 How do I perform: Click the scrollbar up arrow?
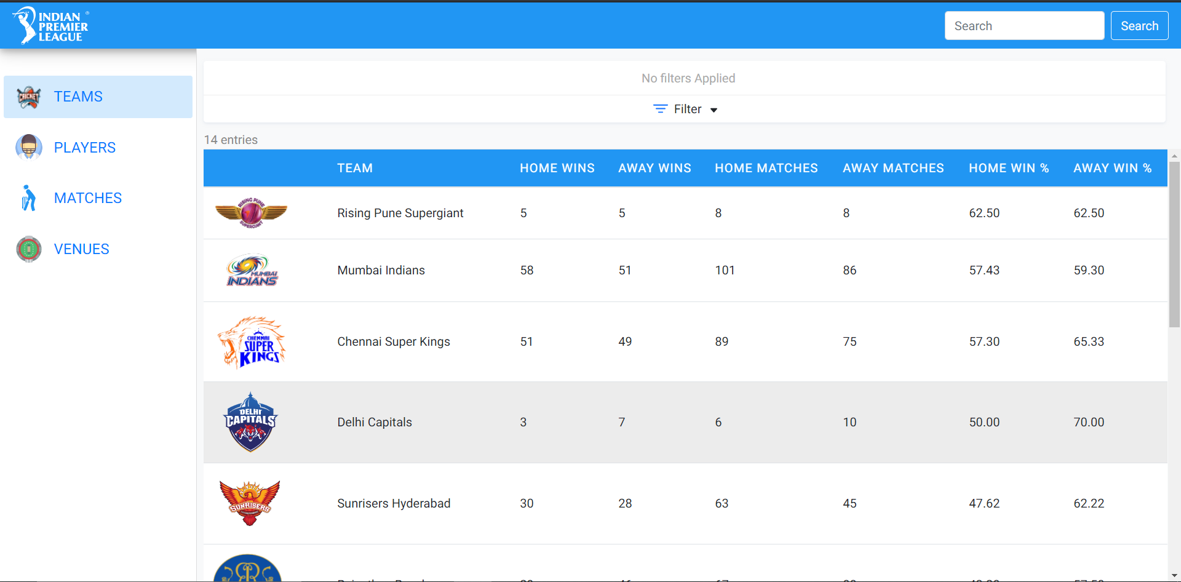coord(1174,156)
